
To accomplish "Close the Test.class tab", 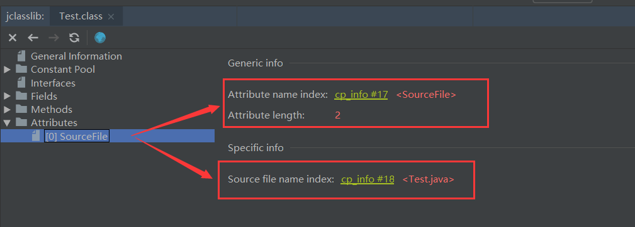I will 111,17.
